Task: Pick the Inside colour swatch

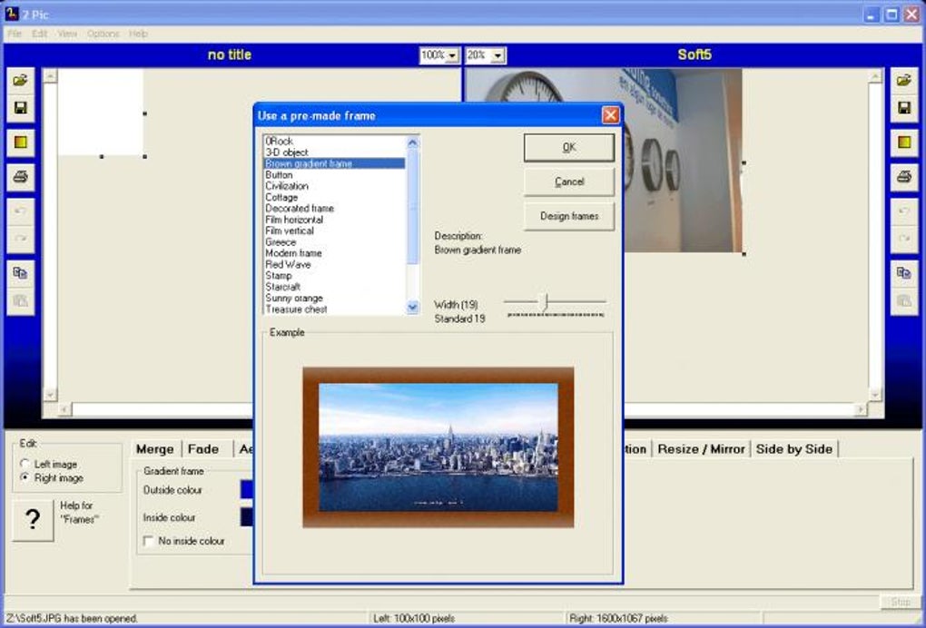Action: [247, 517]
